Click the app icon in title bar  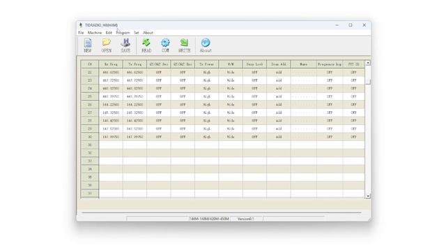(x=81, y=25)
